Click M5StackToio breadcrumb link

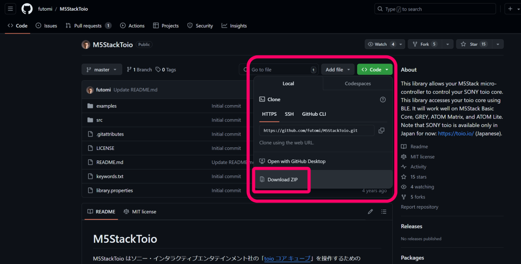(x=74, y=9)
